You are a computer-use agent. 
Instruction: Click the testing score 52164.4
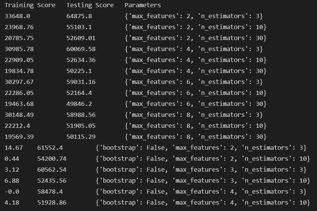pyautogui.click(x=79, y=93)
